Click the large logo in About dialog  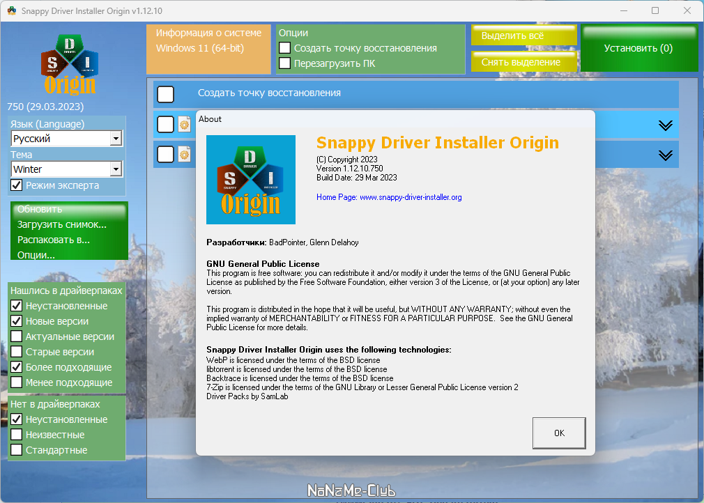tap(250, 180)
